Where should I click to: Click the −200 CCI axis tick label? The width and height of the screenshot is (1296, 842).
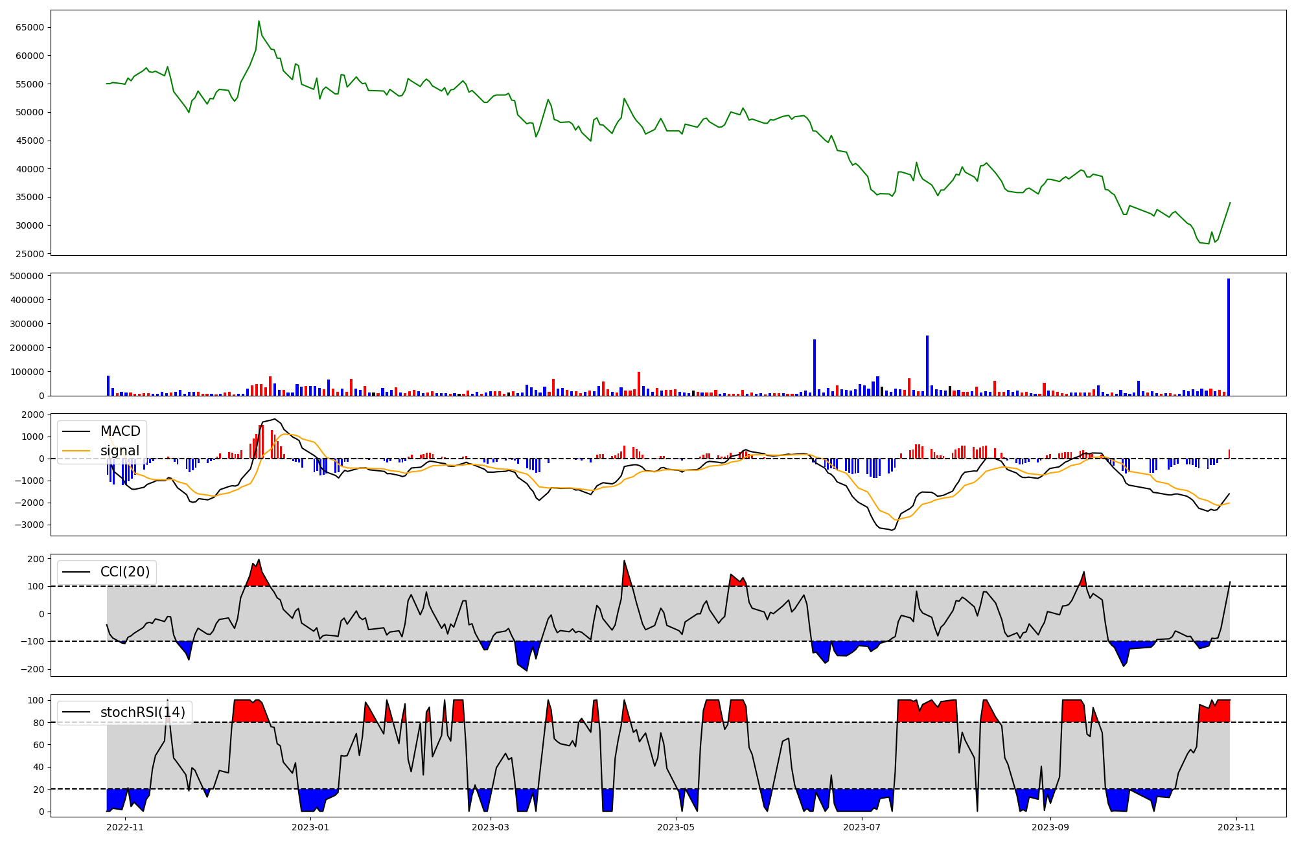(33, 670)
